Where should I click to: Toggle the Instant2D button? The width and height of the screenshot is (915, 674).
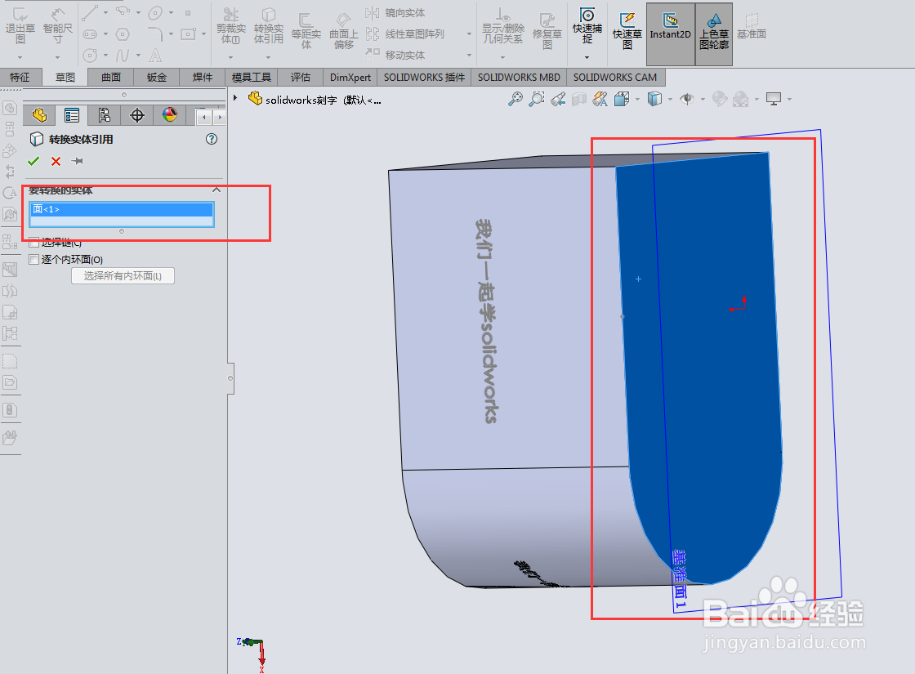pyautogui.click(x=671, y=33)
